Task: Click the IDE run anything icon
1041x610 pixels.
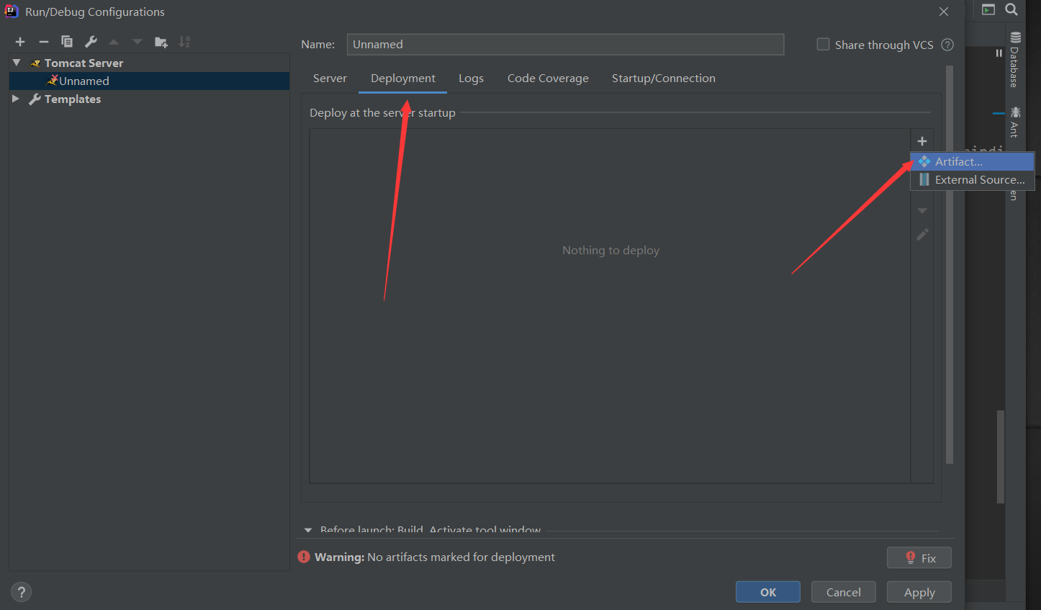Action: [988, 9]
